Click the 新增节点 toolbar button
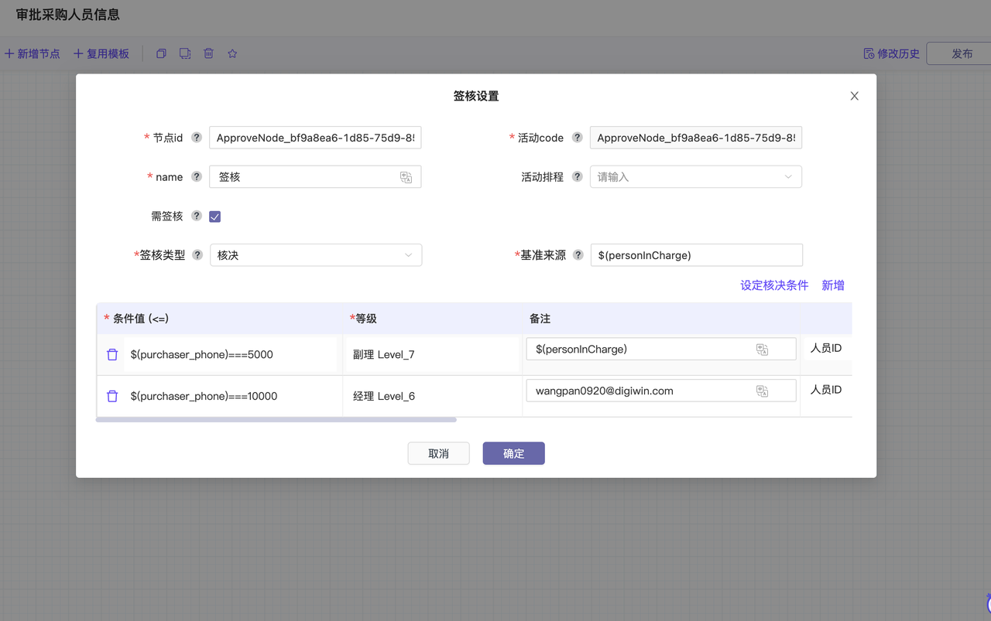This screenshot has height=621, width=991. [33, 53]
